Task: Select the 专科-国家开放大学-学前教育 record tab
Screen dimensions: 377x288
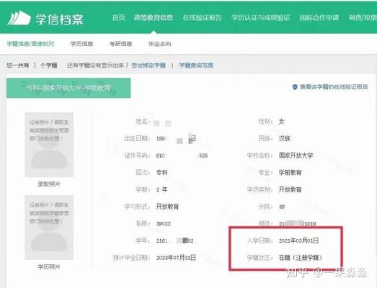Action: 68,88
